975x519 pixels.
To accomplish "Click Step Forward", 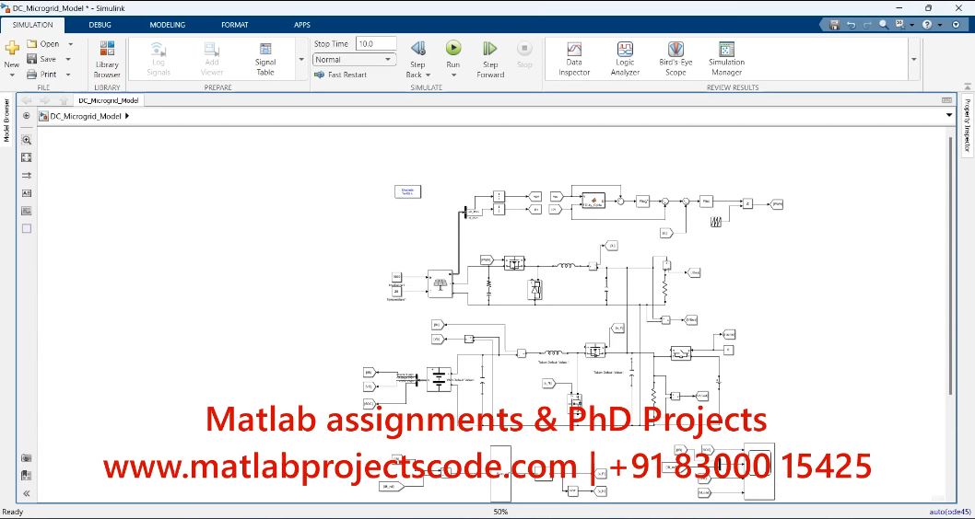I will (x=490, y=60).
